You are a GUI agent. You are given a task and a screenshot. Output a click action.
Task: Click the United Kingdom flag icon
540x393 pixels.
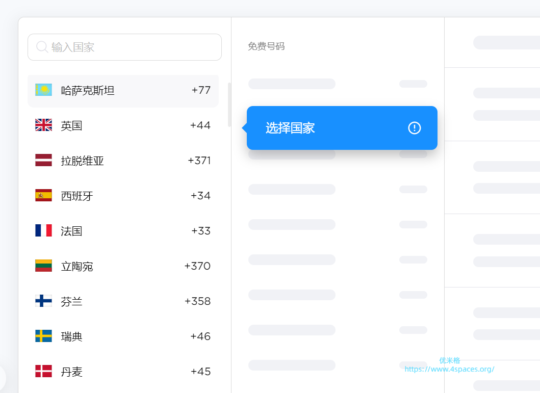click(43, 125)
